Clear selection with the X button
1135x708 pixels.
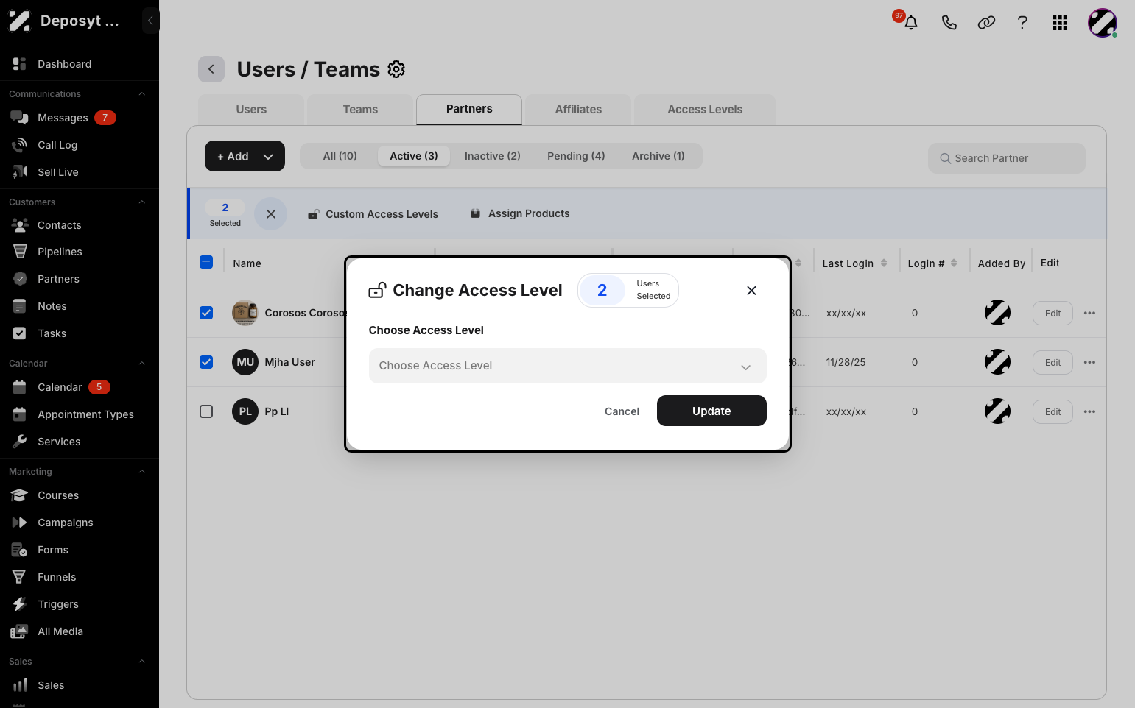271,214
